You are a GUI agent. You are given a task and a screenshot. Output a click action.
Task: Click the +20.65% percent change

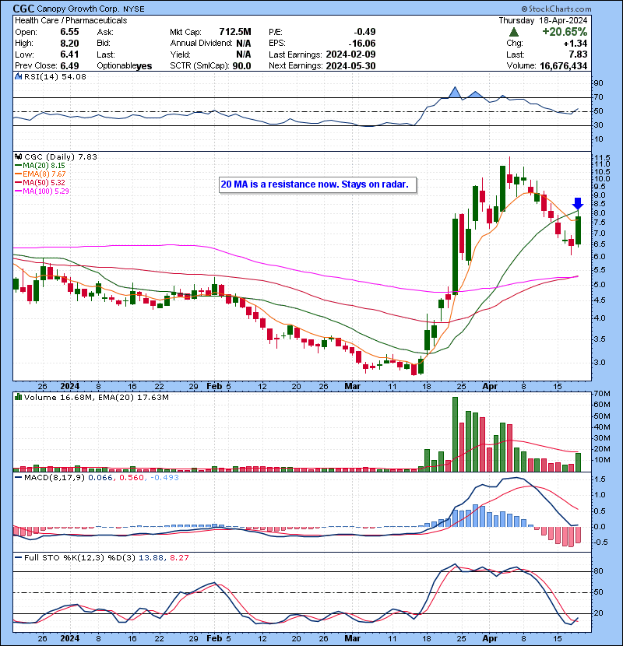[565, 32]
